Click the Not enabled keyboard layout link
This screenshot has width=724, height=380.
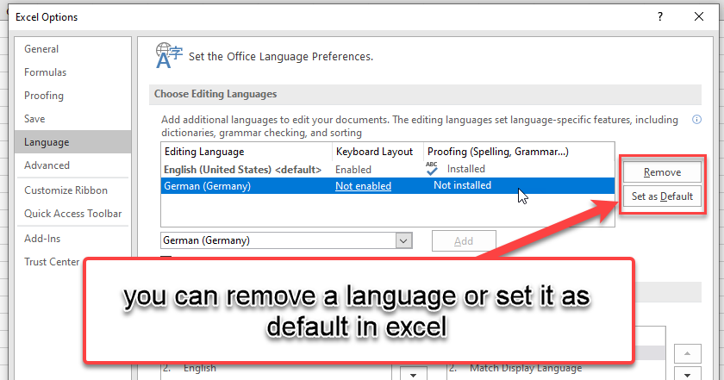[x=363, y=185]
